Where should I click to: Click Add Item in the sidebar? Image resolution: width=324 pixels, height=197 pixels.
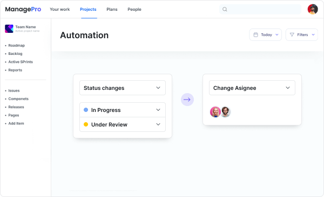[16, 123]
